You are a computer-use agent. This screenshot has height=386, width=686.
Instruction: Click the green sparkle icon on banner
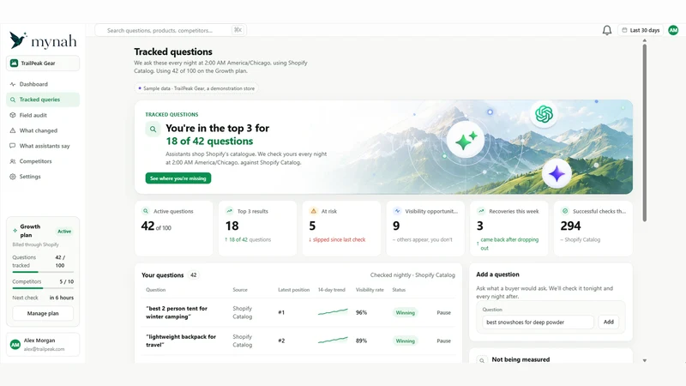(x=466, y=141)
